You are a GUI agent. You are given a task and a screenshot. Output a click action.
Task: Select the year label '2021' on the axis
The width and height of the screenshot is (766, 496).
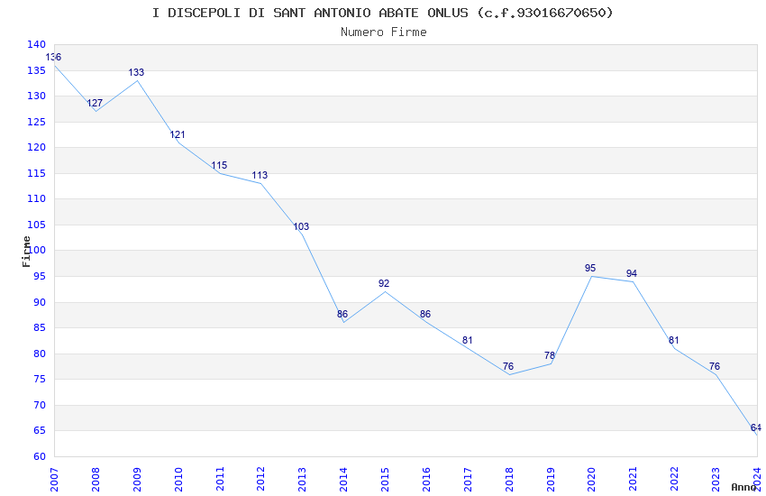point(634,480)
